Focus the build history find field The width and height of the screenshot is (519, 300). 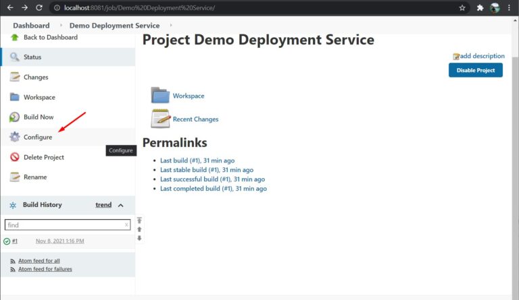pos(64,225)
